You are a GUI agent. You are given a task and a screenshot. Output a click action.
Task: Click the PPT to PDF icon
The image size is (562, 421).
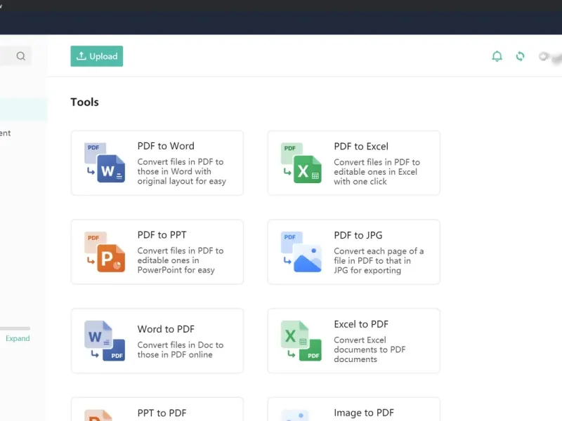[98, 415]
